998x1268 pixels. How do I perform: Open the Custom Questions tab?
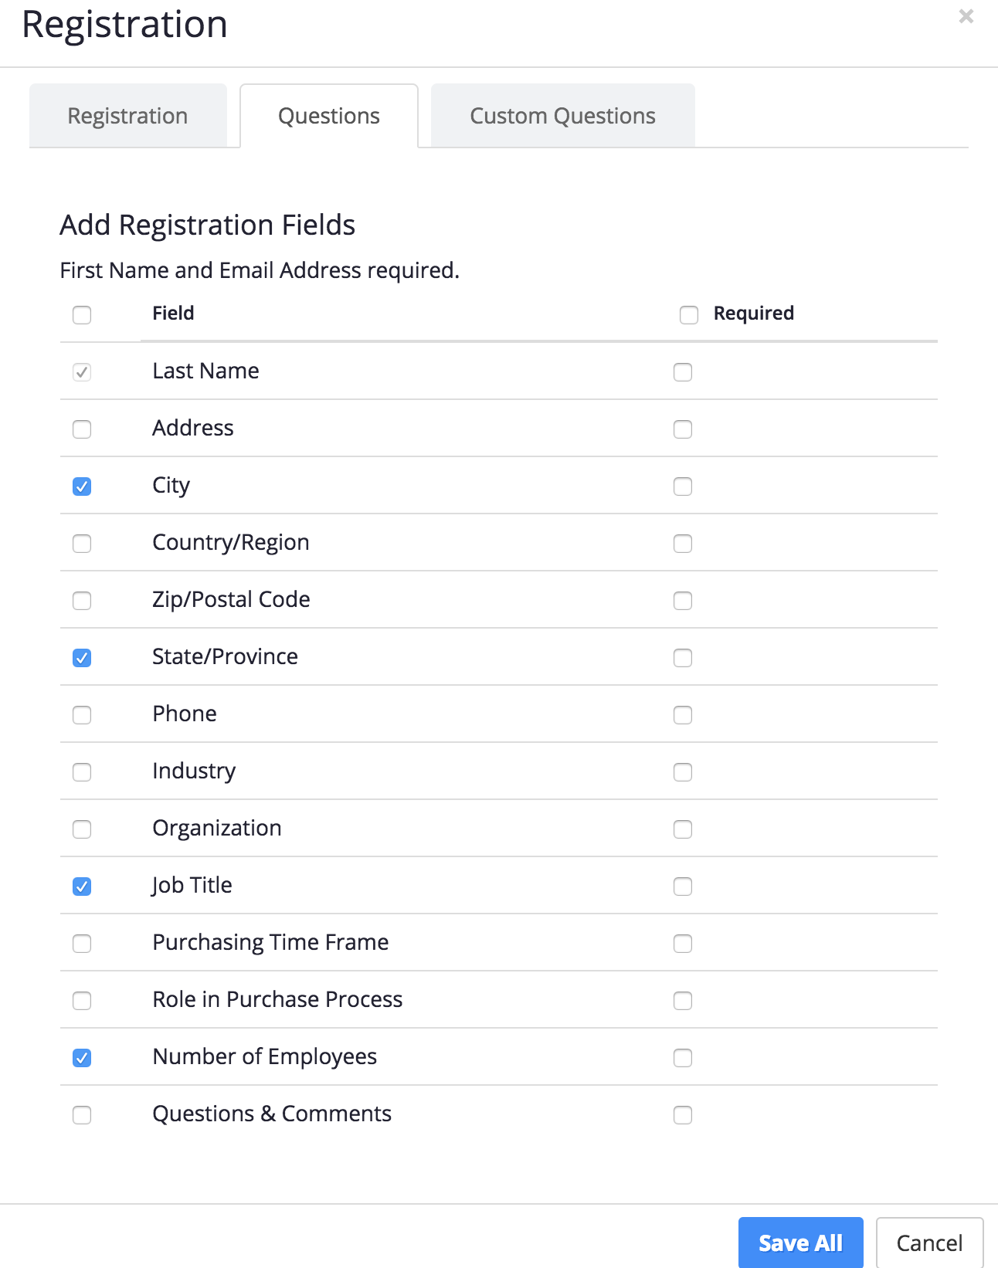click(562, 116)
